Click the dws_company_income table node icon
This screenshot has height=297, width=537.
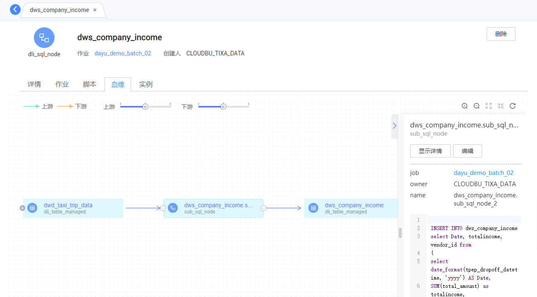pyautogui.click(x=313, y=208)
